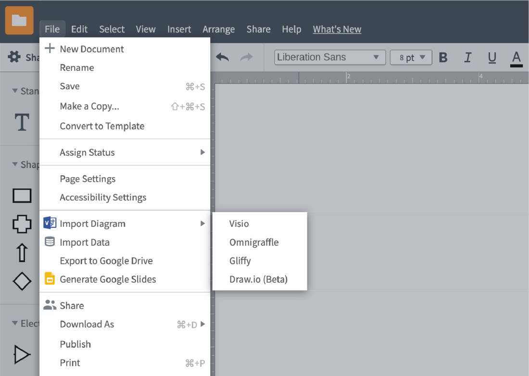Pick the diamond shape

(22, 281)
